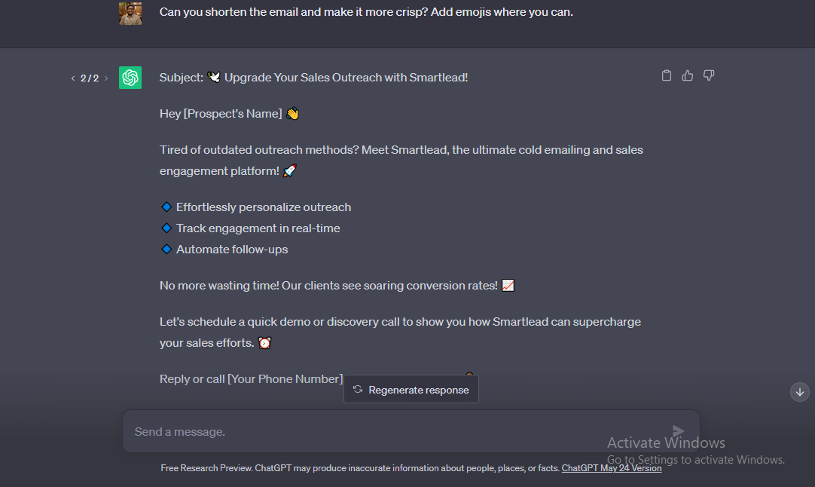The image size is (815, 487).
Task: Click the rocket emoji in the email
Action: pos(289,170)
